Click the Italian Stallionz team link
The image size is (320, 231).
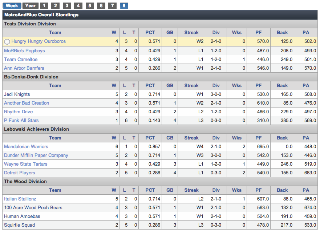pyautogui.click(x=20, y=199)
